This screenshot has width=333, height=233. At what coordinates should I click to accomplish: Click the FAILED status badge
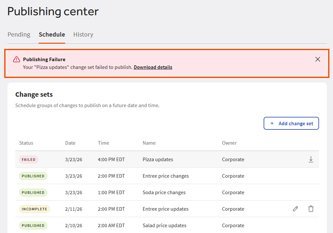[29, 159]
